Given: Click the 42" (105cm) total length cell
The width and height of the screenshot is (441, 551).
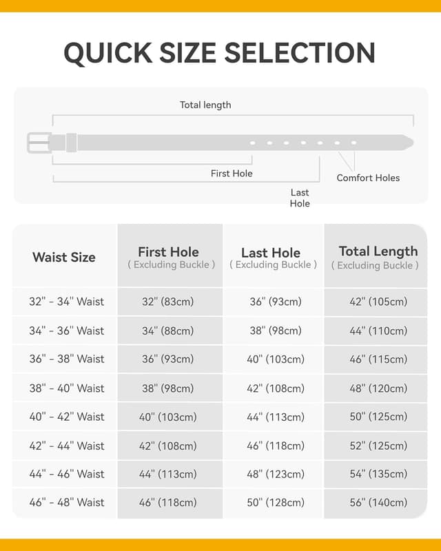Looking at the screenshot, I should click(x=378, y=302).
